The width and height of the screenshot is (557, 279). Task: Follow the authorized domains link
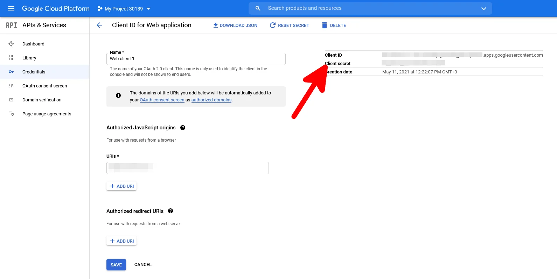click(x=211, y=100)
